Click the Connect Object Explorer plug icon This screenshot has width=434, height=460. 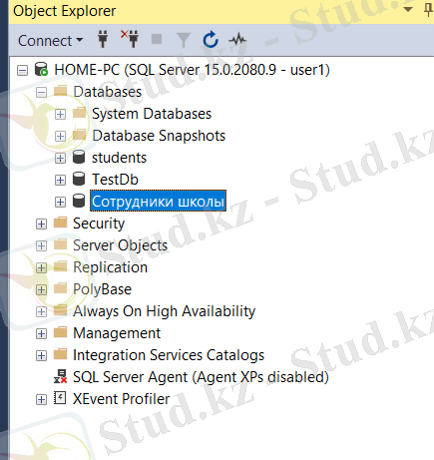[x=103, y=39]
